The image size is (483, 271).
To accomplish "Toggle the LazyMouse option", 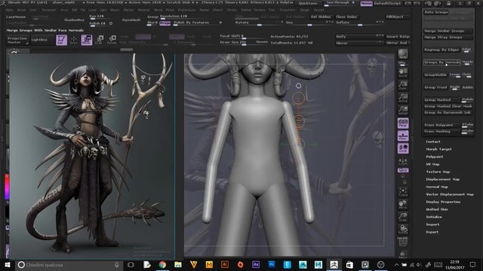I will 16,17.
